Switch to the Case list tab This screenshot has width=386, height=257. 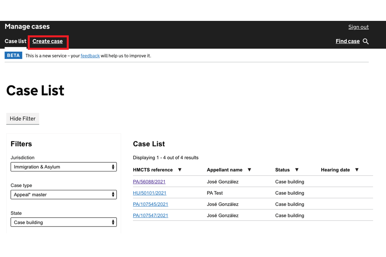pos(15,41)
